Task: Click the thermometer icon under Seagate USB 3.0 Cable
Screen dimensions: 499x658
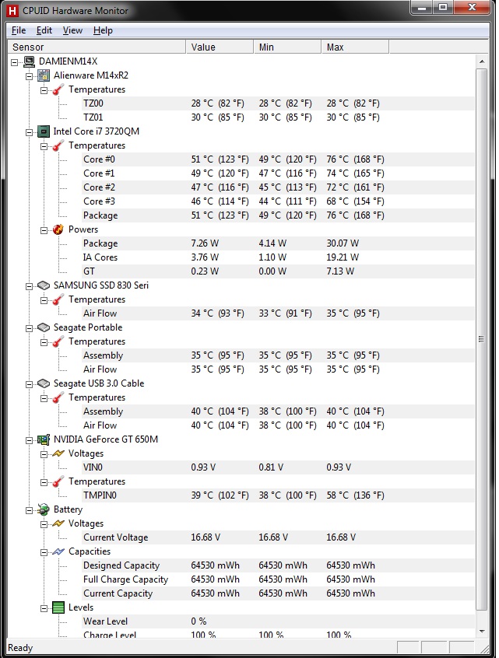Action: (58, 397)
